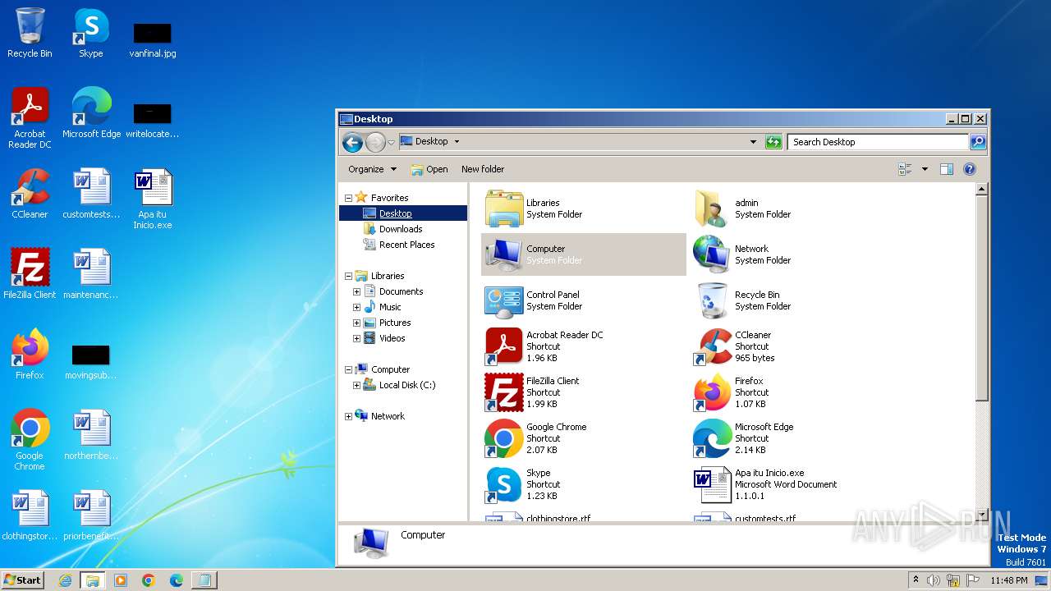Image resolution: width=1051 pixels, height=591 pixels.
Task: Select the admin folder icon in Explorer
Action: click(x=712, y=208)
